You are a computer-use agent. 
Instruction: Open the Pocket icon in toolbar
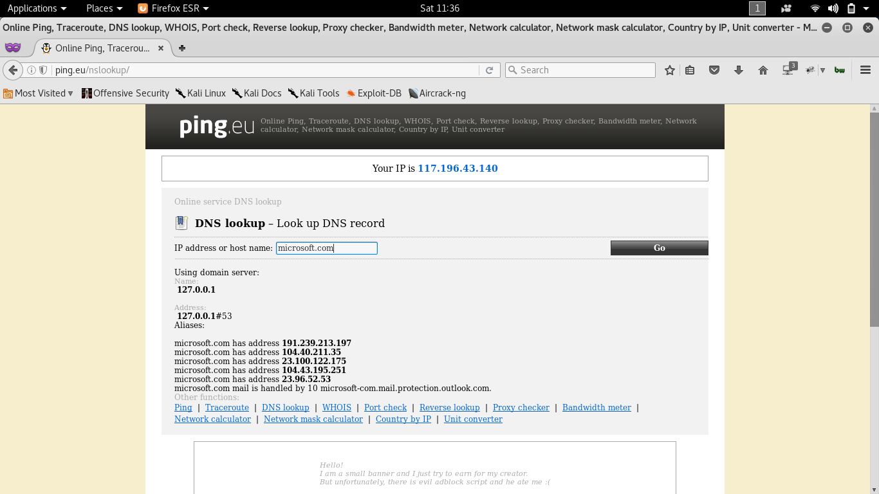pos(714,70)
